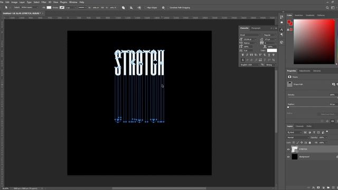The image size is (338, 190).
Task: Open the Help menu
Action: click(x=82, y=2)
